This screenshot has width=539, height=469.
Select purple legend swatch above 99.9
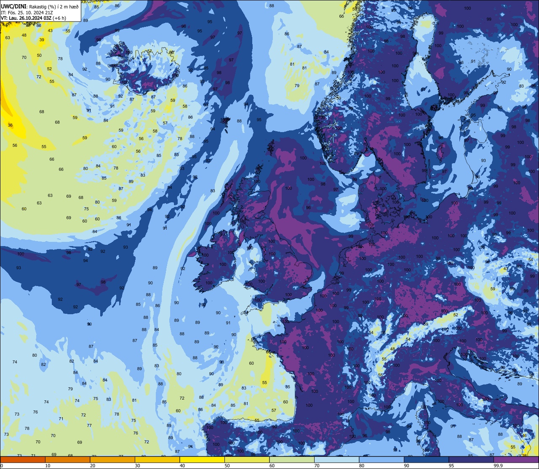click(x=516, y=459)
